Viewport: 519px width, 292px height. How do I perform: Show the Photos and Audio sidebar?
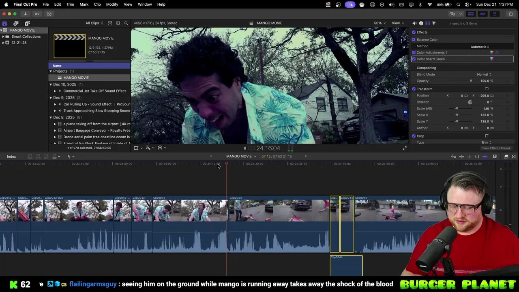click(16, 23)
